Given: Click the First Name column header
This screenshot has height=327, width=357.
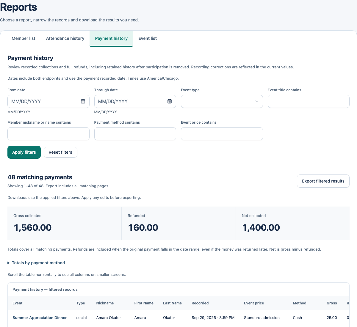Looking at the screenshot, I should click(144, 303).
